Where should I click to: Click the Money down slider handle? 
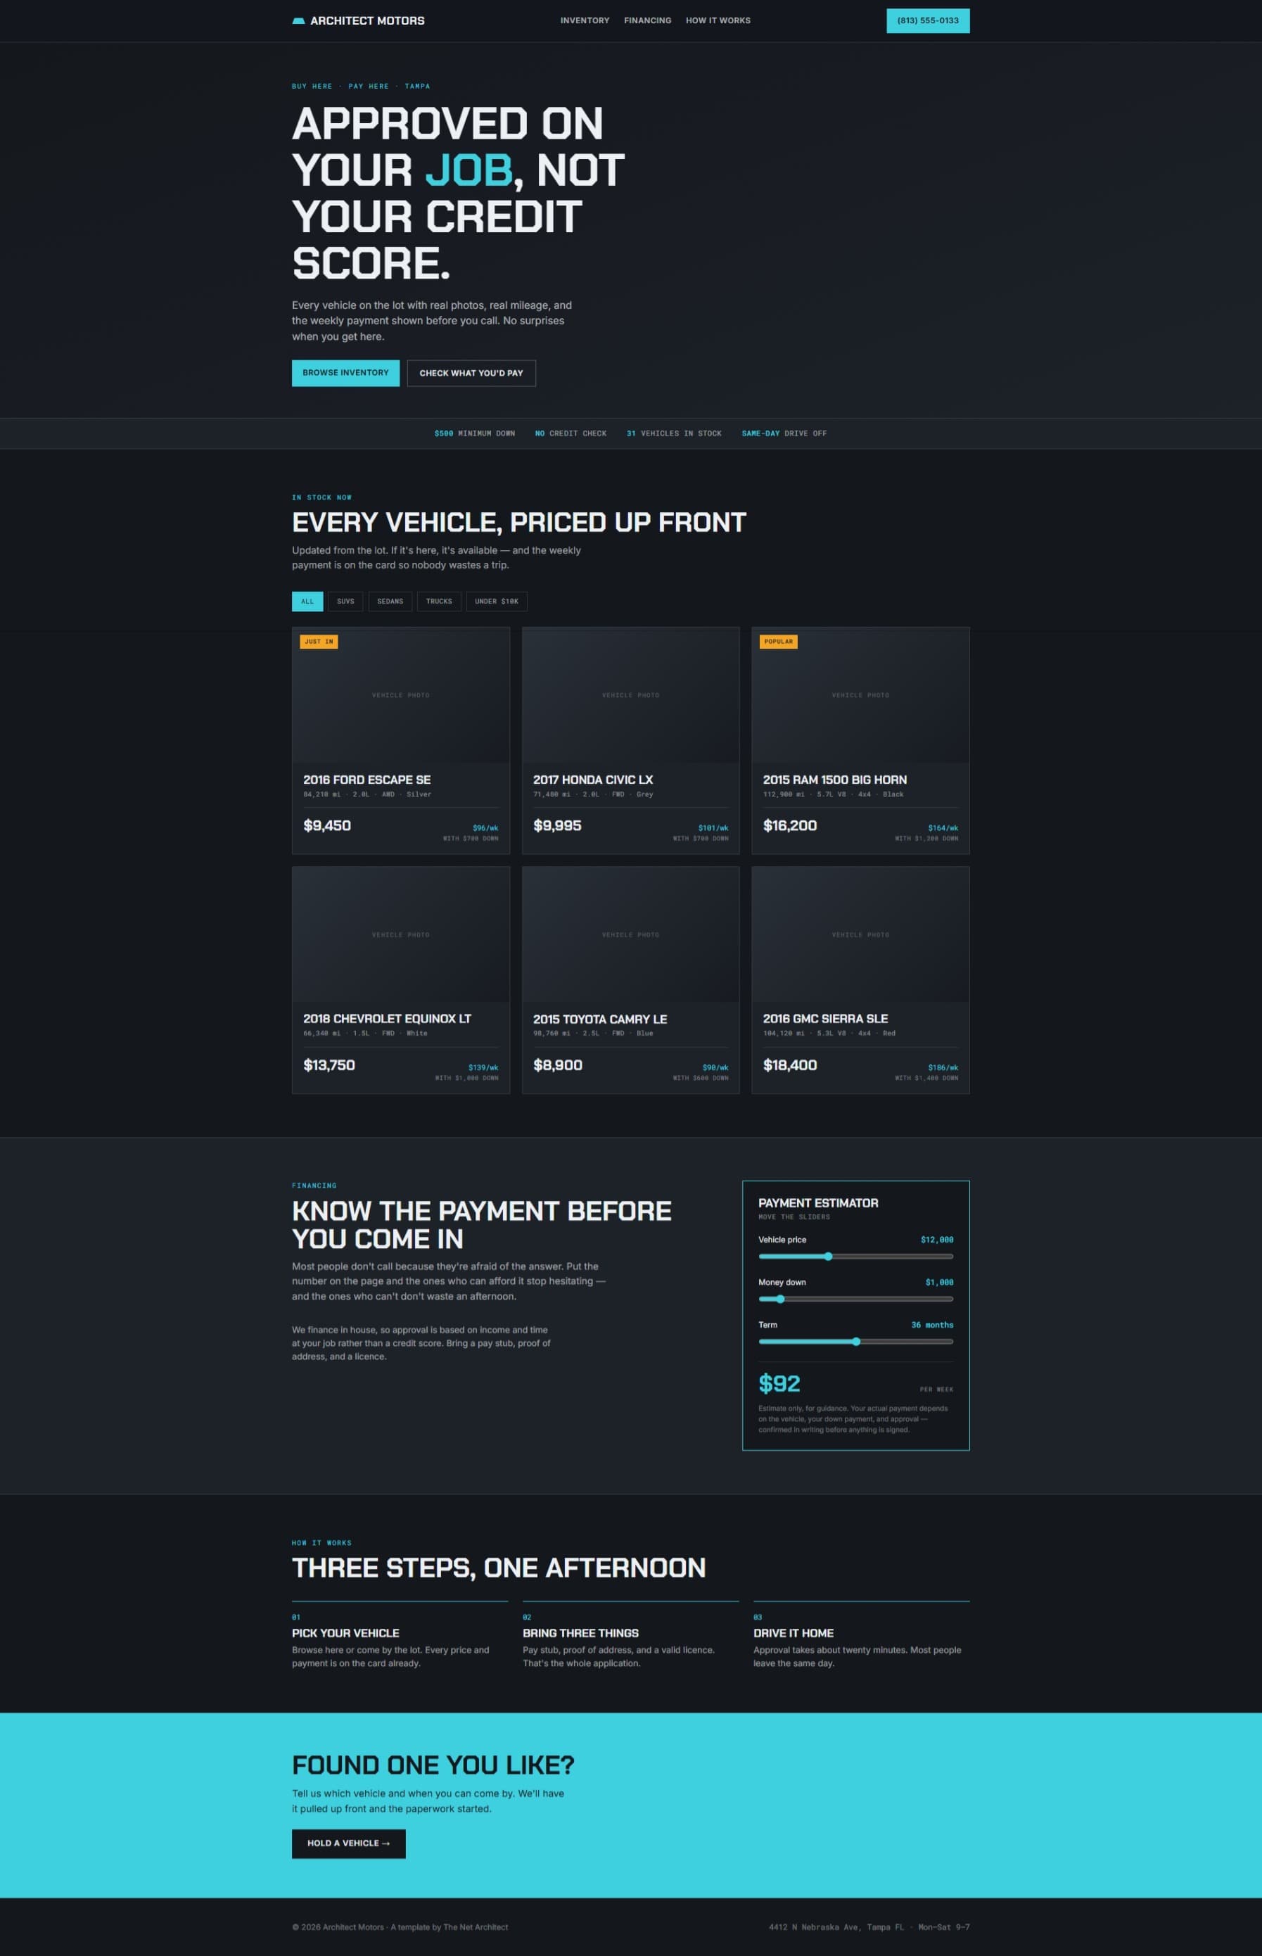[780, 1299]
